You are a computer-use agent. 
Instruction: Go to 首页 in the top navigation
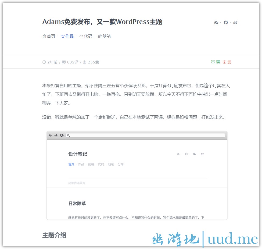tap(49, 36)
